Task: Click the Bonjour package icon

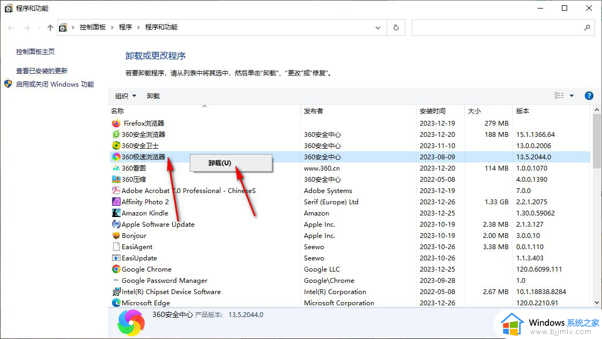Action: [116, 236]
